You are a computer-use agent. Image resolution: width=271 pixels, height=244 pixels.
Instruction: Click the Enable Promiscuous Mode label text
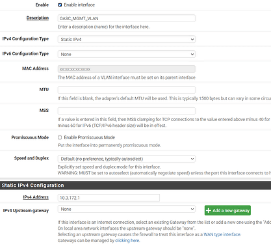(90, 137)
